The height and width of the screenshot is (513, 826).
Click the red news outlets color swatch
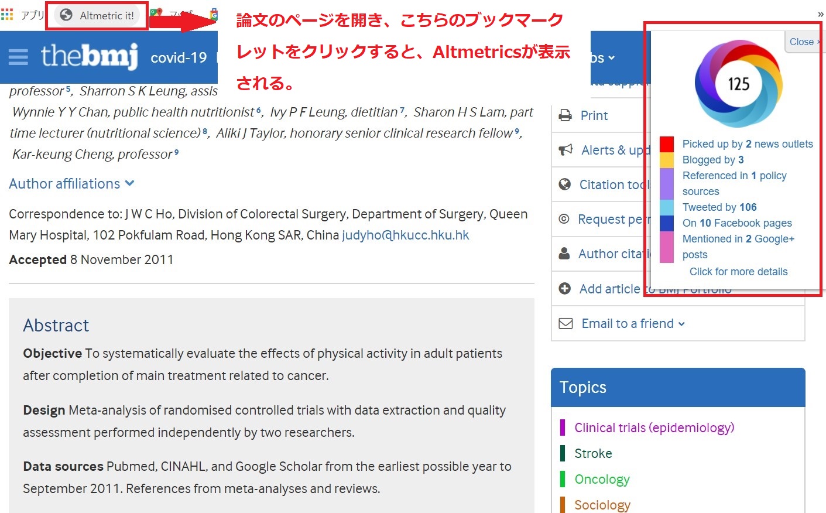pos(666,144)
